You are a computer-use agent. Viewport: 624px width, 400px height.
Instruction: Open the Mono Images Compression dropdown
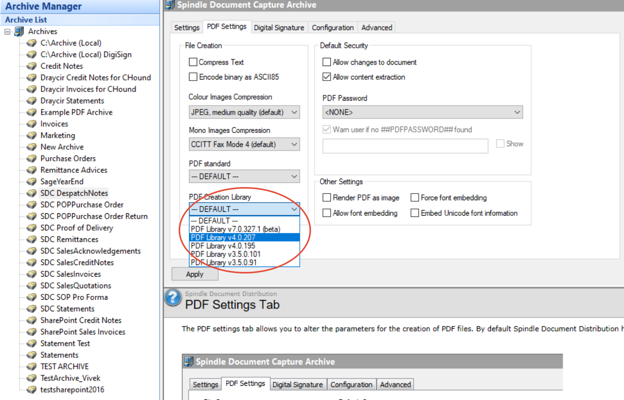[x=244, y=144]
